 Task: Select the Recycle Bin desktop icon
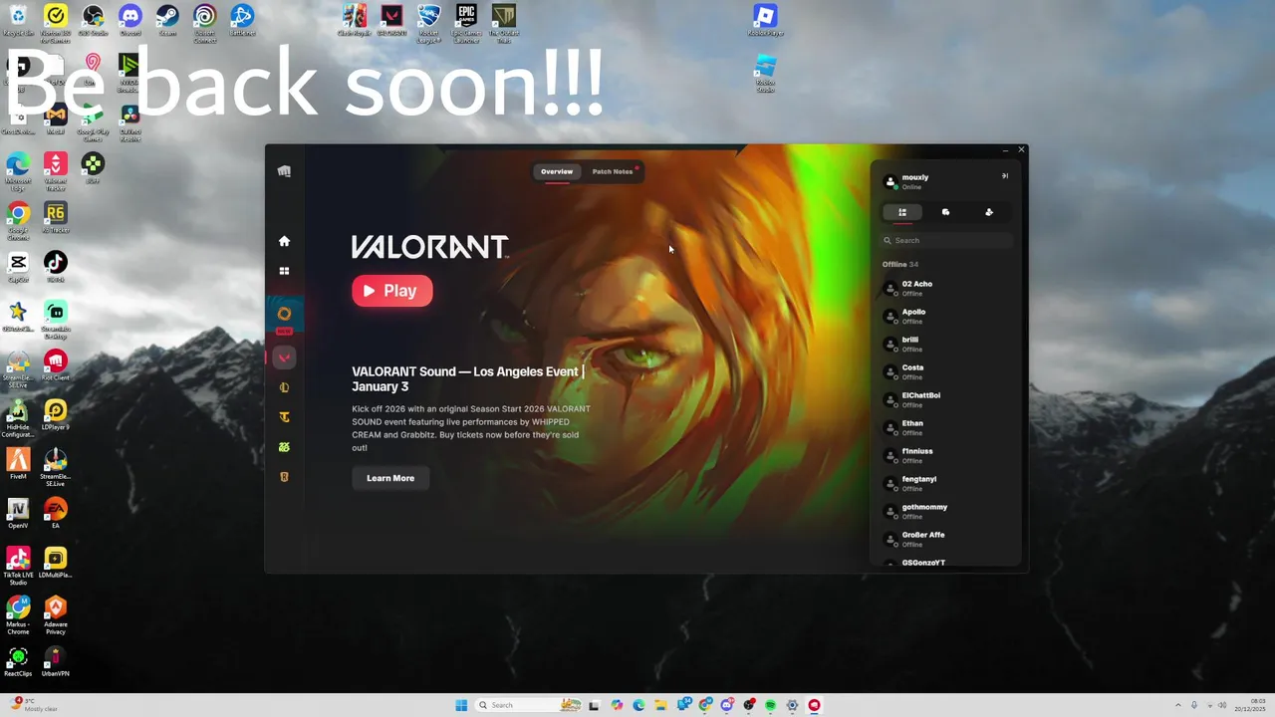(18, 21)
